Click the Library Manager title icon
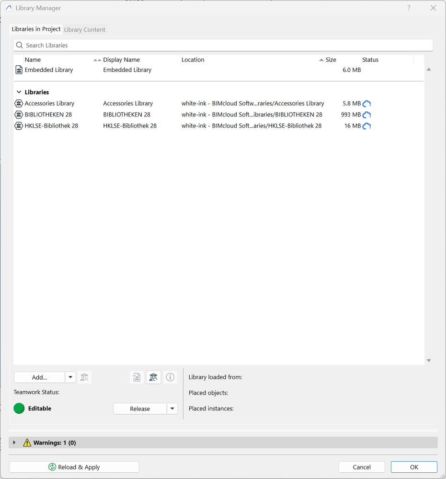The image size is (446, 479). point(9,8)
